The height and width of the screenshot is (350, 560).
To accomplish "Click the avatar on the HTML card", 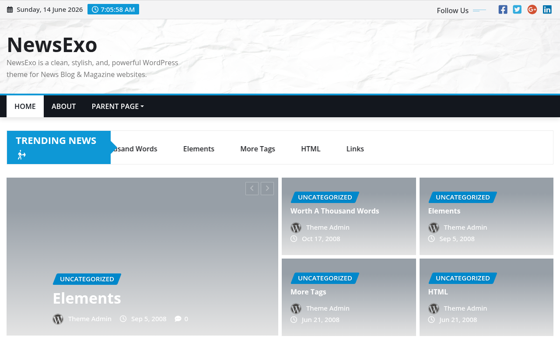I will (x=434, y=309).
